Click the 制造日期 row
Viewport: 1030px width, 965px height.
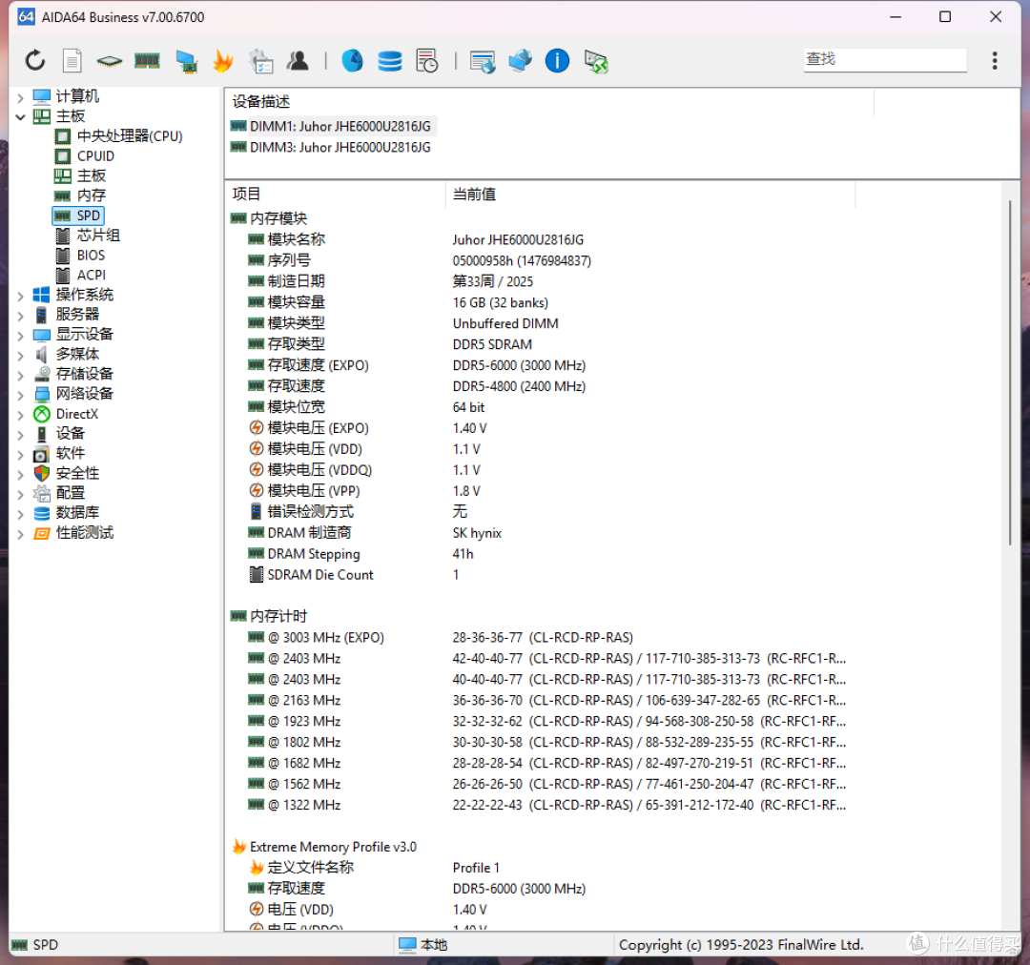pyautogui.click(x=539, y=282)
